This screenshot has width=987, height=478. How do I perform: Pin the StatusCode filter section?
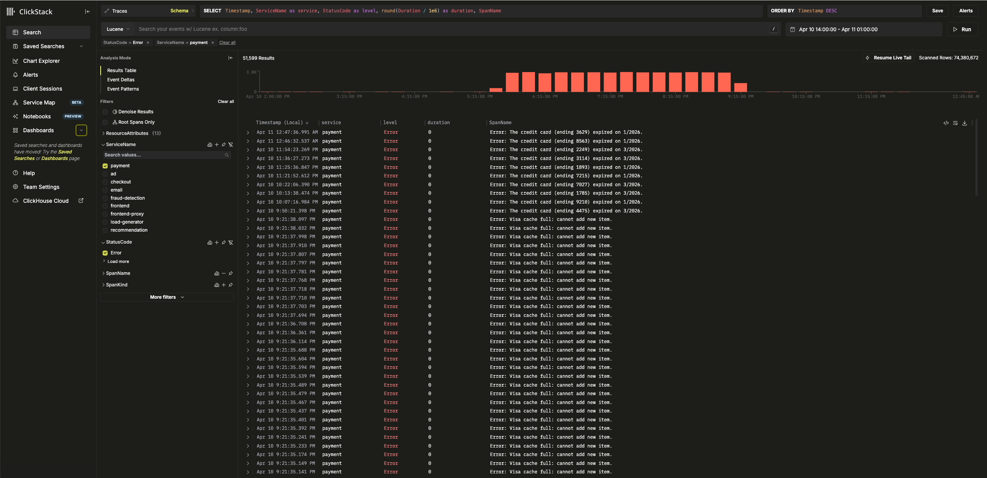click(x=224, y=242)
